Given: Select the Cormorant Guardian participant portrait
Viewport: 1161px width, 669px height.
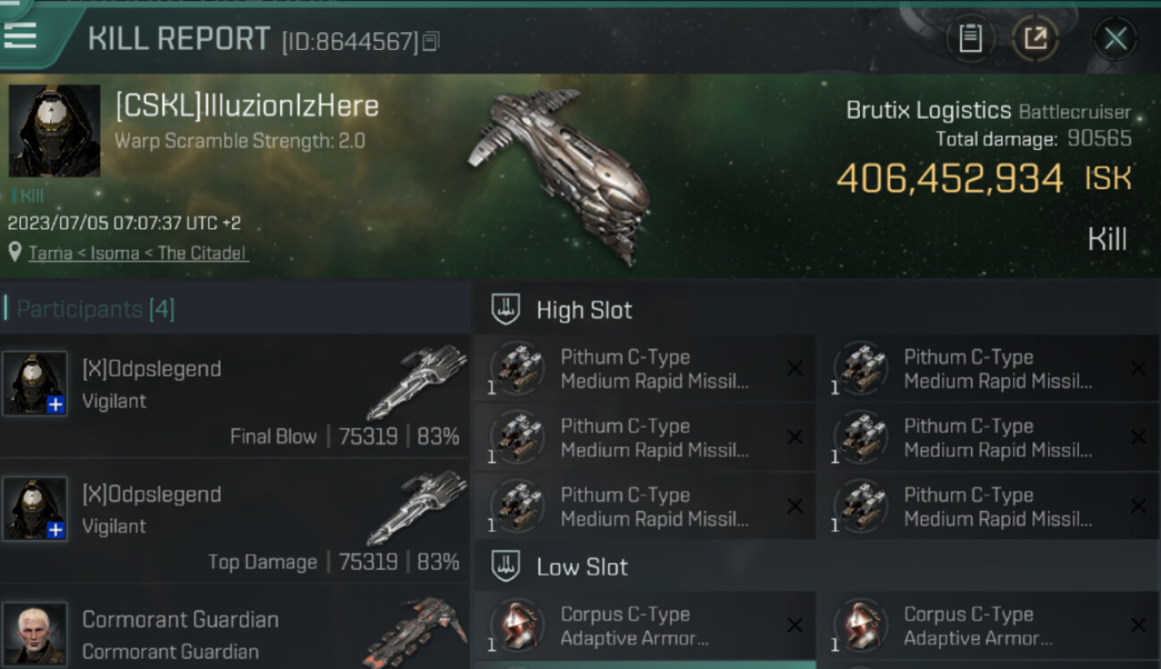Looking at the screenshot, I should pyautogui.click(x=35, y=633).
